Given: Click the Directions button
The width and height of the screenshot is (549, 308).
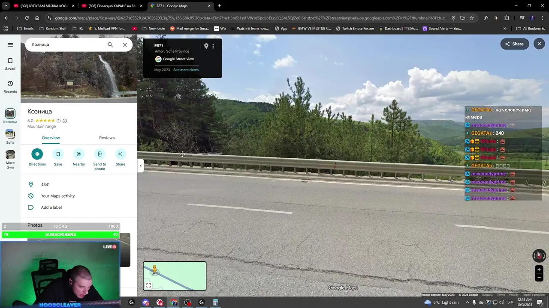Looking at the screenshot, I should point(37,157).
